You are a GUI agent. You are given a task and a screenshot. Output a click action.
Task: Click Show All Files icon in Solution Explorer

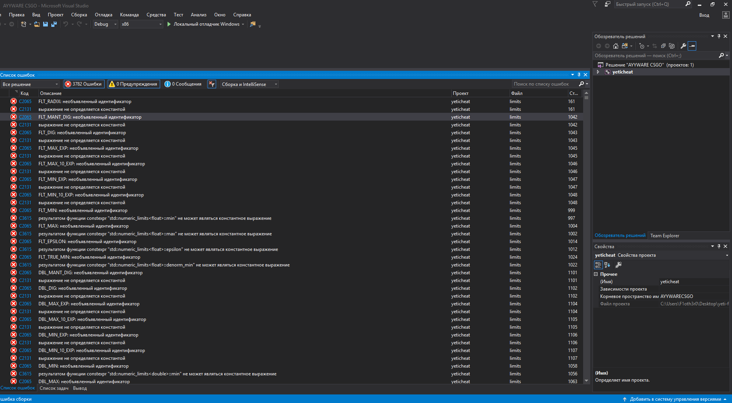click(x=672, y=46)
